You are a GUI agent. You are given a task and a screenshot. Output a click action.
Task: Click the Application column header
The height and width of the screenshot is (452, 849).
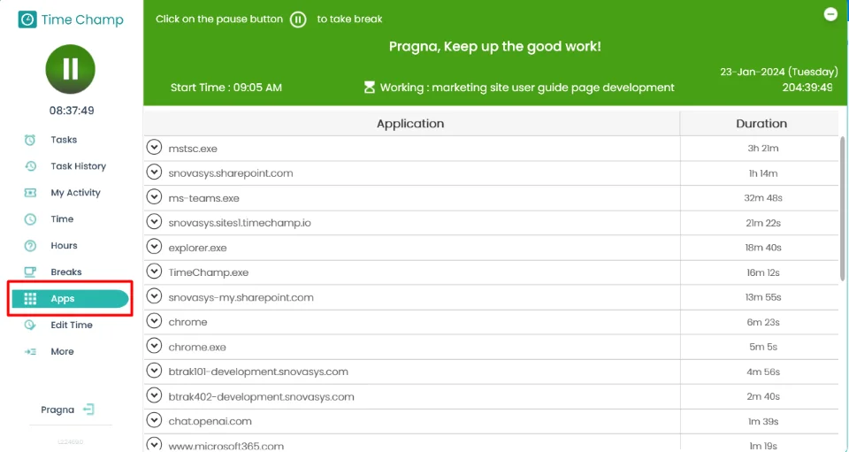(x=411, y=124)
